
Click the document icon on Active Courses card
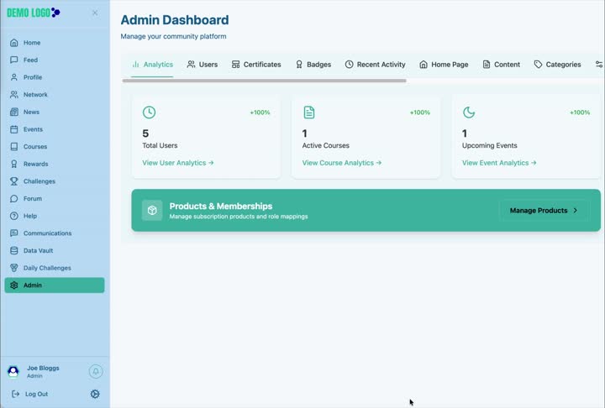pos(309,112)
